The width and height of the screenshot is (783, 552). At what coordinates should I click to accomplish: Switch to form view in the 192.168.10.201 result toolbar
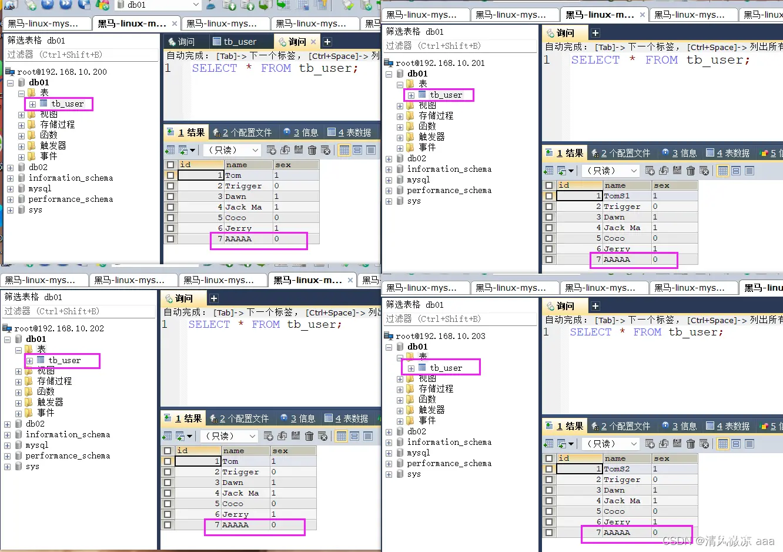[736, 171]
